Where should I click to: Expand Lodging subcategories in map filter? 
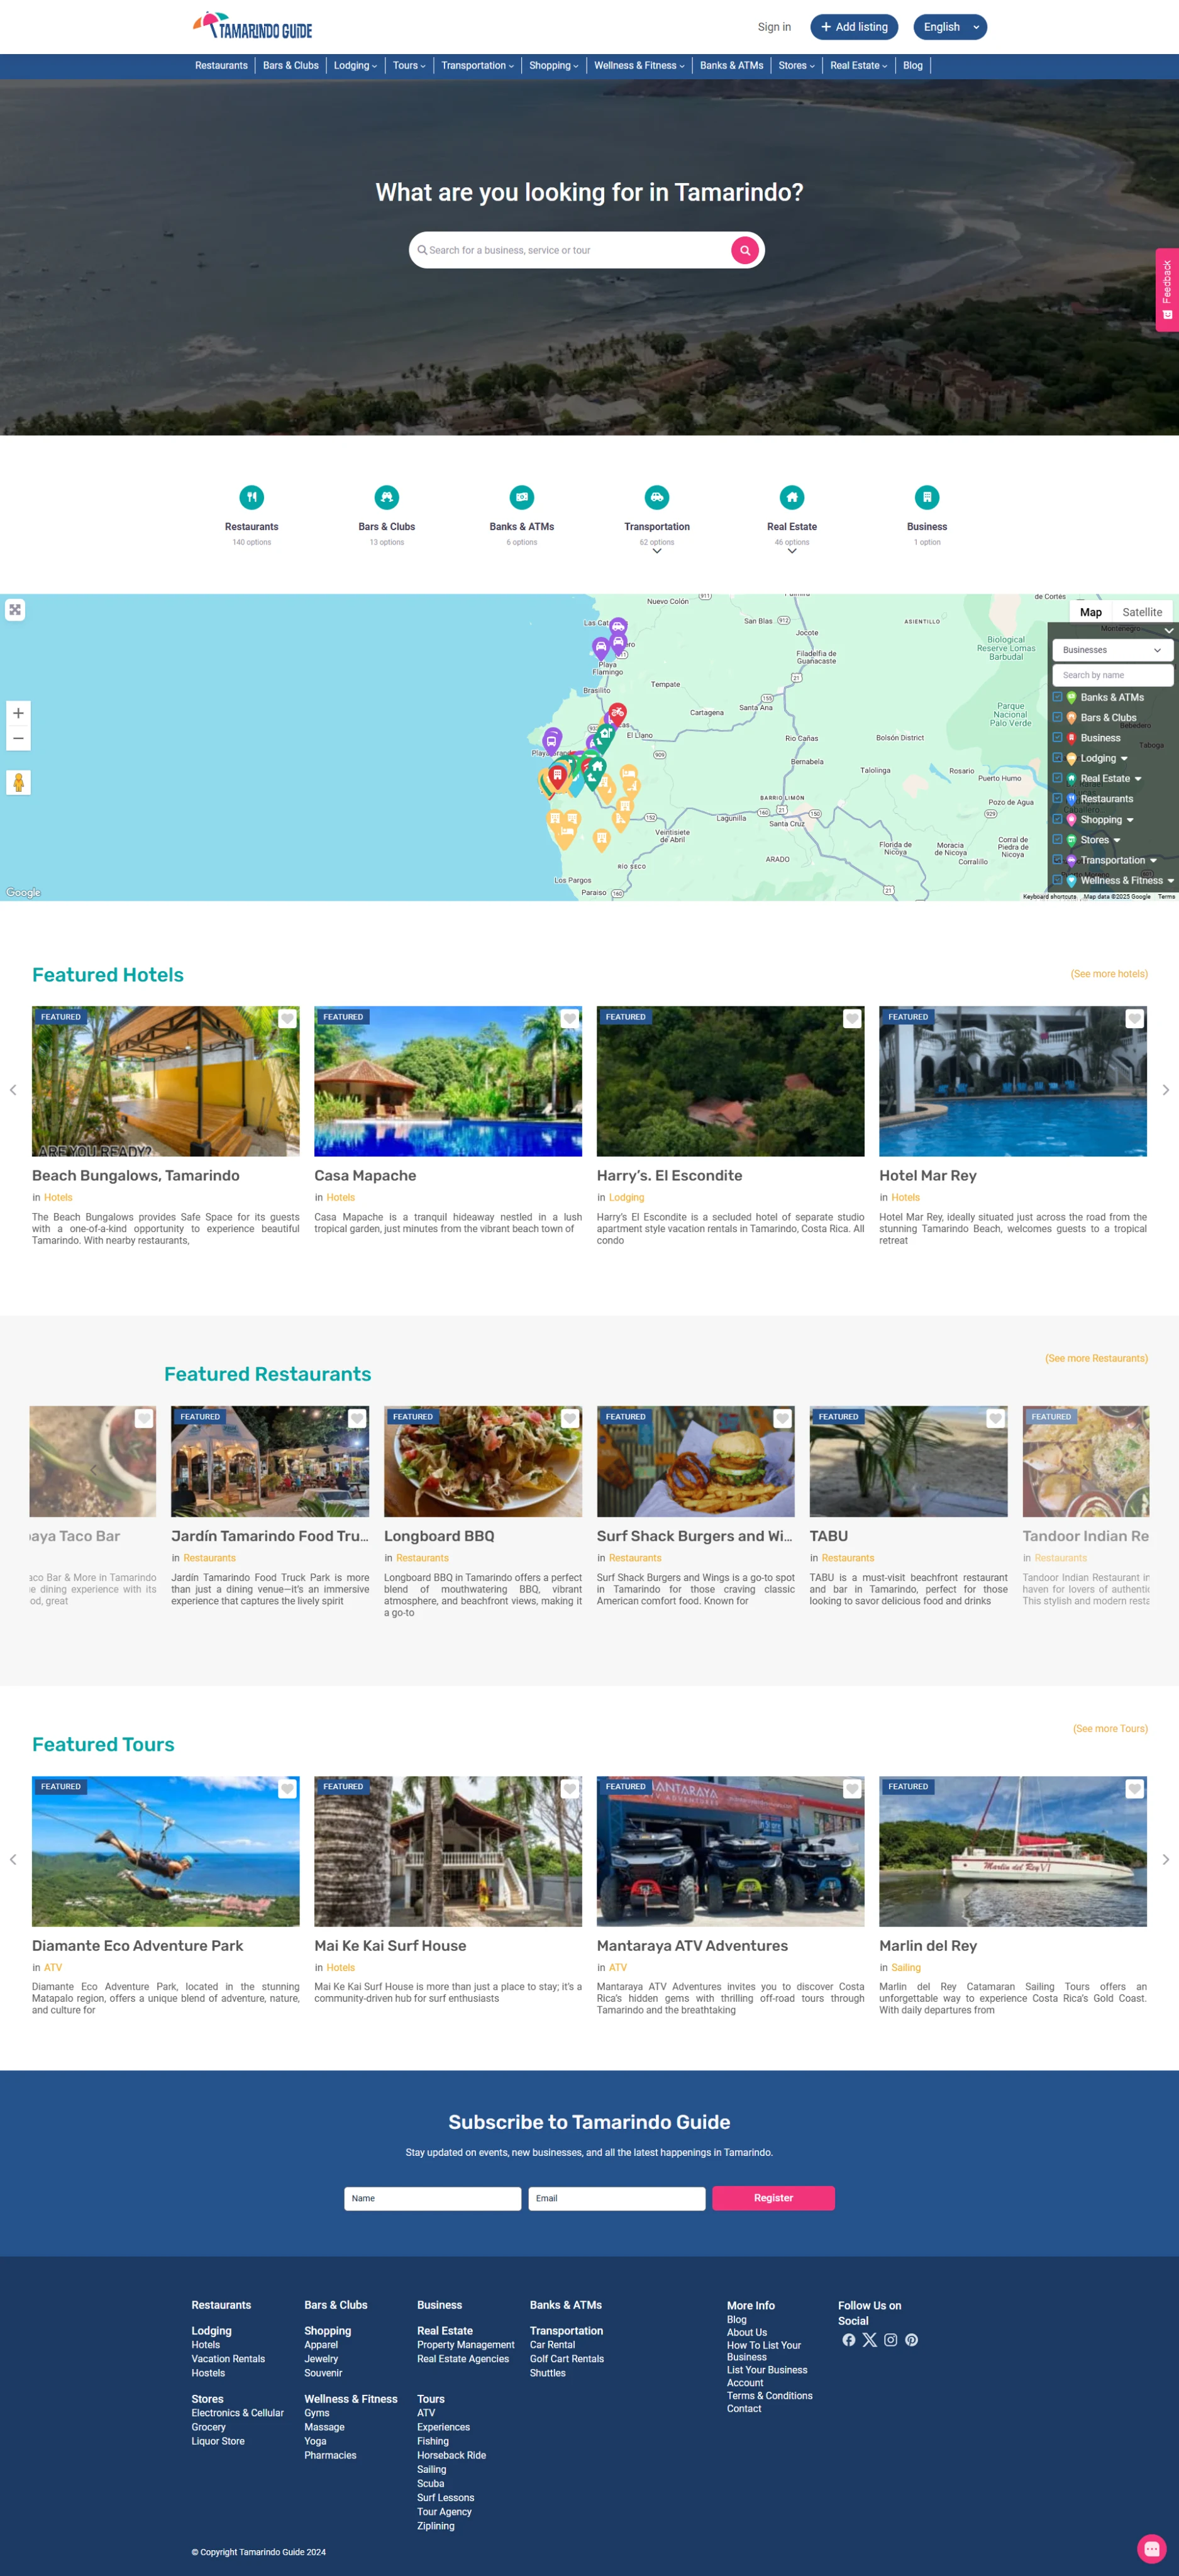tap(1124, 759)
